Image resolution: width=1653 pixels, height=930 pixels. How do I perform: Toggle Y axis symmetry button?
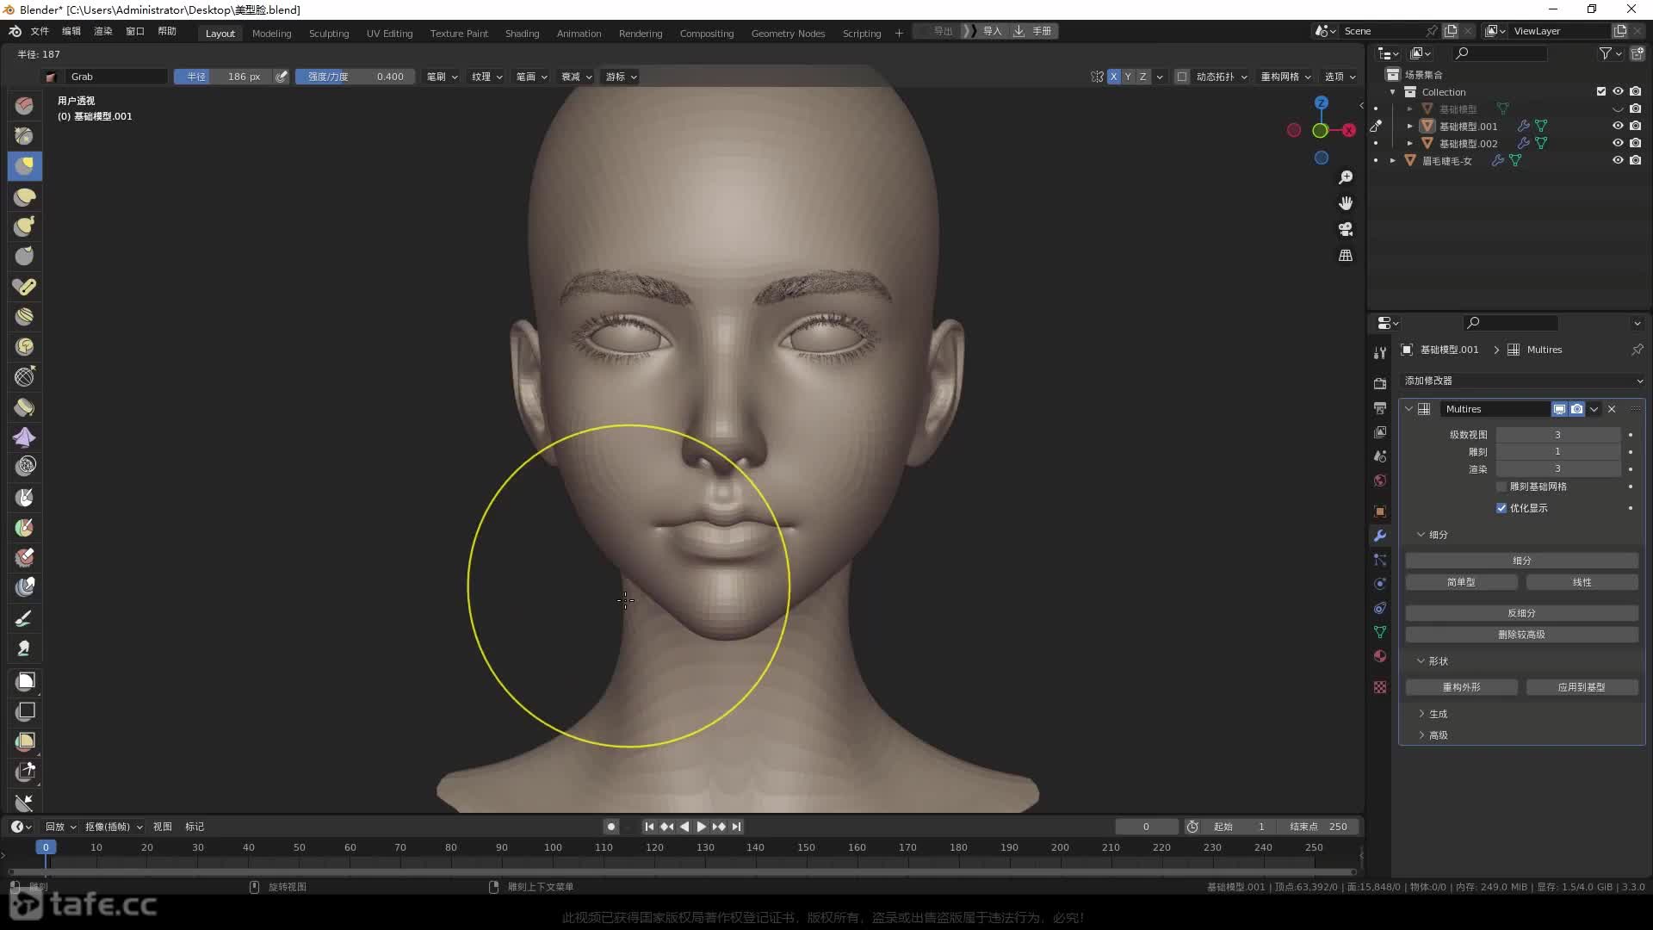1128,77
